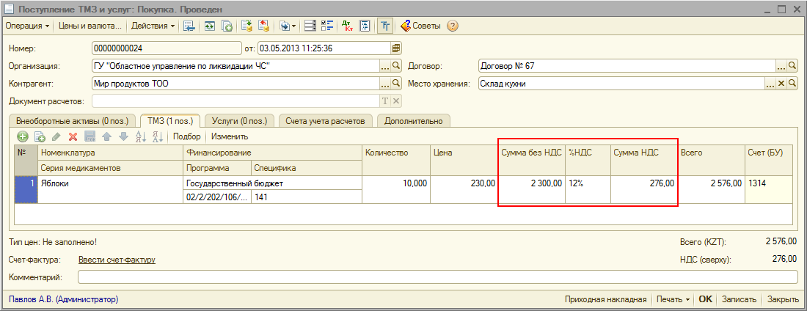Clear Место хранения with the X icon

[x=781, y=84]
